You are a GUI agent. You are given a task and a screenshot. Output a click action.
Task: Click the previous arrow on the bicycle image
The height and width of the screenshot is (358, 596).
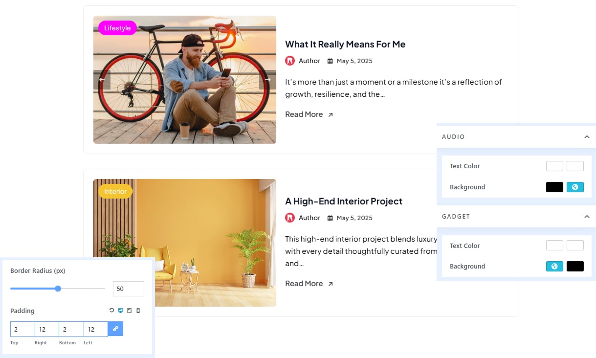(102, 80)
